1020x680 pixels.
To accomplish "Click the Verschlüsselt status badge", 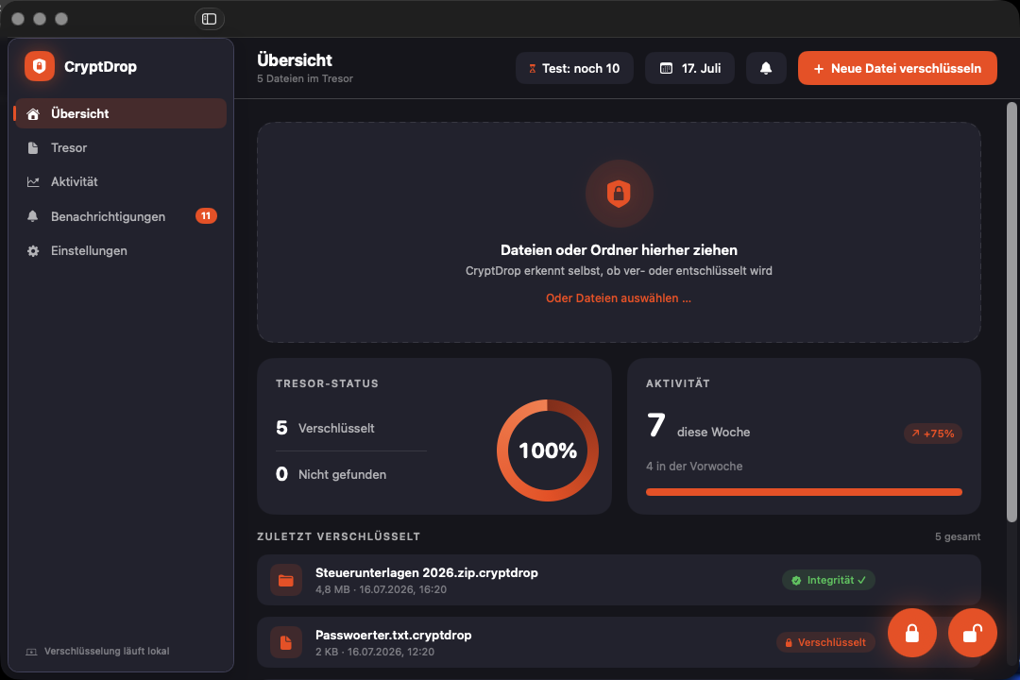I will click(825, 642).
